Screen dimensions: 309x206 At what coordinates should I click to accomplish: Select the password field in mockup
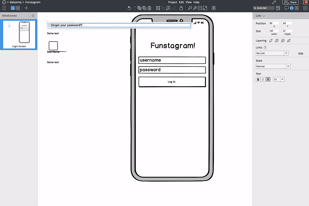[x=172, y=70]
